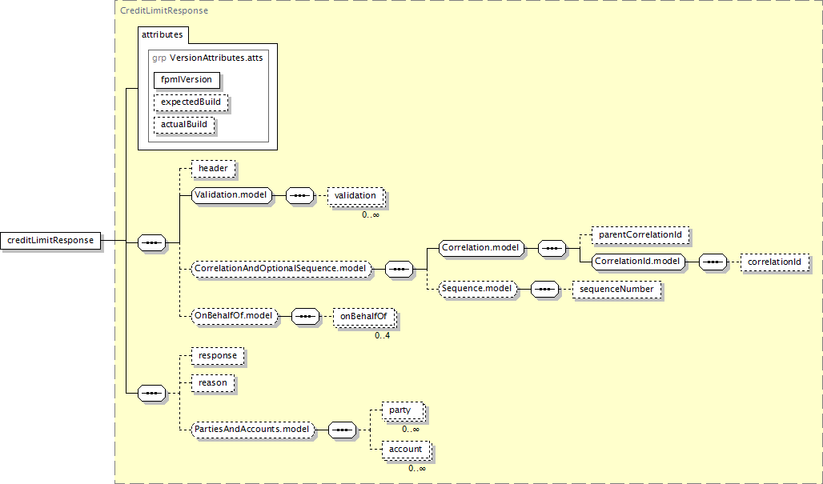
Task: Click sequence icon after CorrelationAndOptionalSequence.model
Action: [399, 270]
